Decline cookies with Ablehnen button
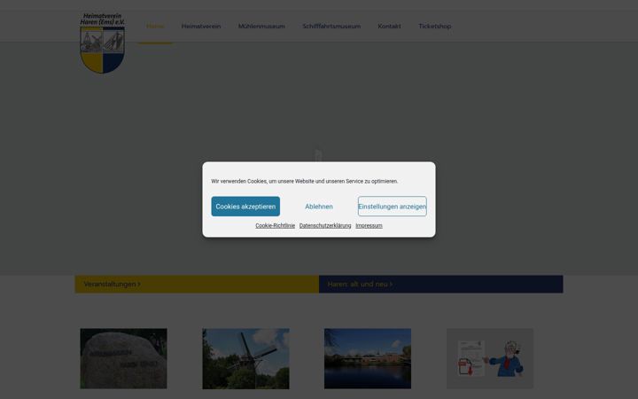638x399 pixels. (319, 207)
